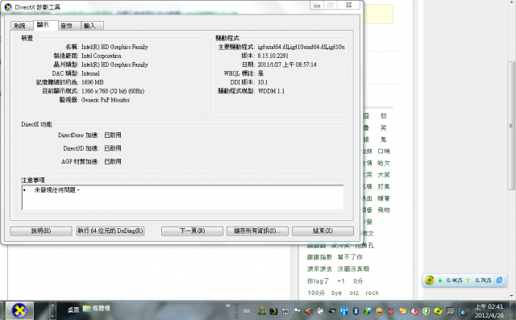This screenshot has width=516, height=320.
Task: Click the green shield tray icon
Action: (427, 311)
